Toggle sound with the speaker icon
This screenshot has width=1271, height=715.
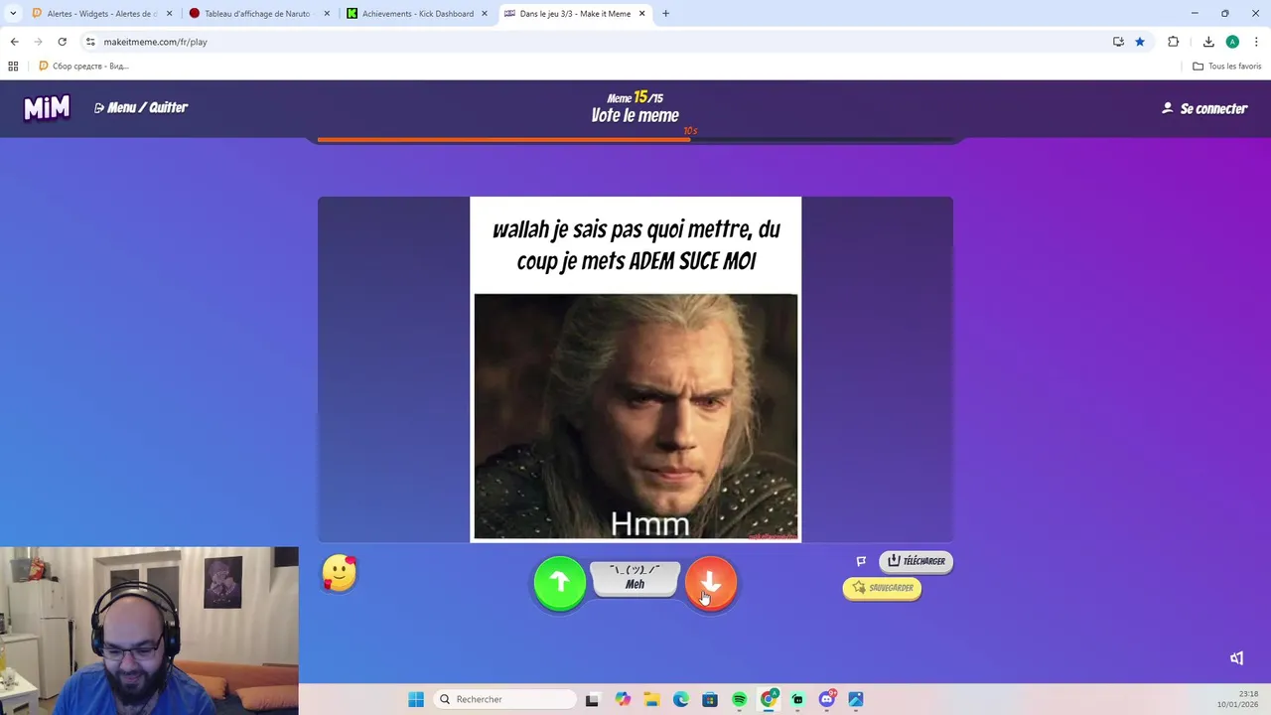click(1236, 658)
